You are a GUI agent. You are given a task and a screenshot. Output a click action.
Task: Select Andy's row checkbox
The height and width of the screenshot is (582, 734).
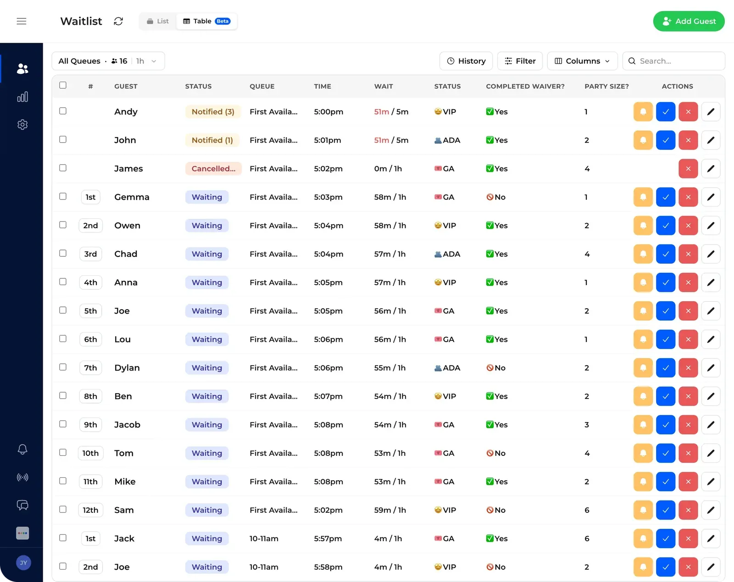tap(63, 111)
